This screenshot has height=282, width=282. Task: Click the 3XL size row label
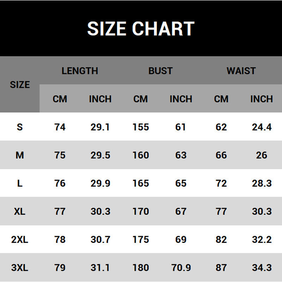click(x=20, y=268)
